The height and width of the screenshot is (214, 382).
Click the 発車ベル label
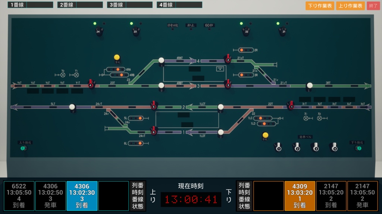(305, 137)
